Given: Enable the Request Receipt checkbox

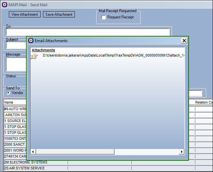Looking at the screenshot, I should coord(103,17).
